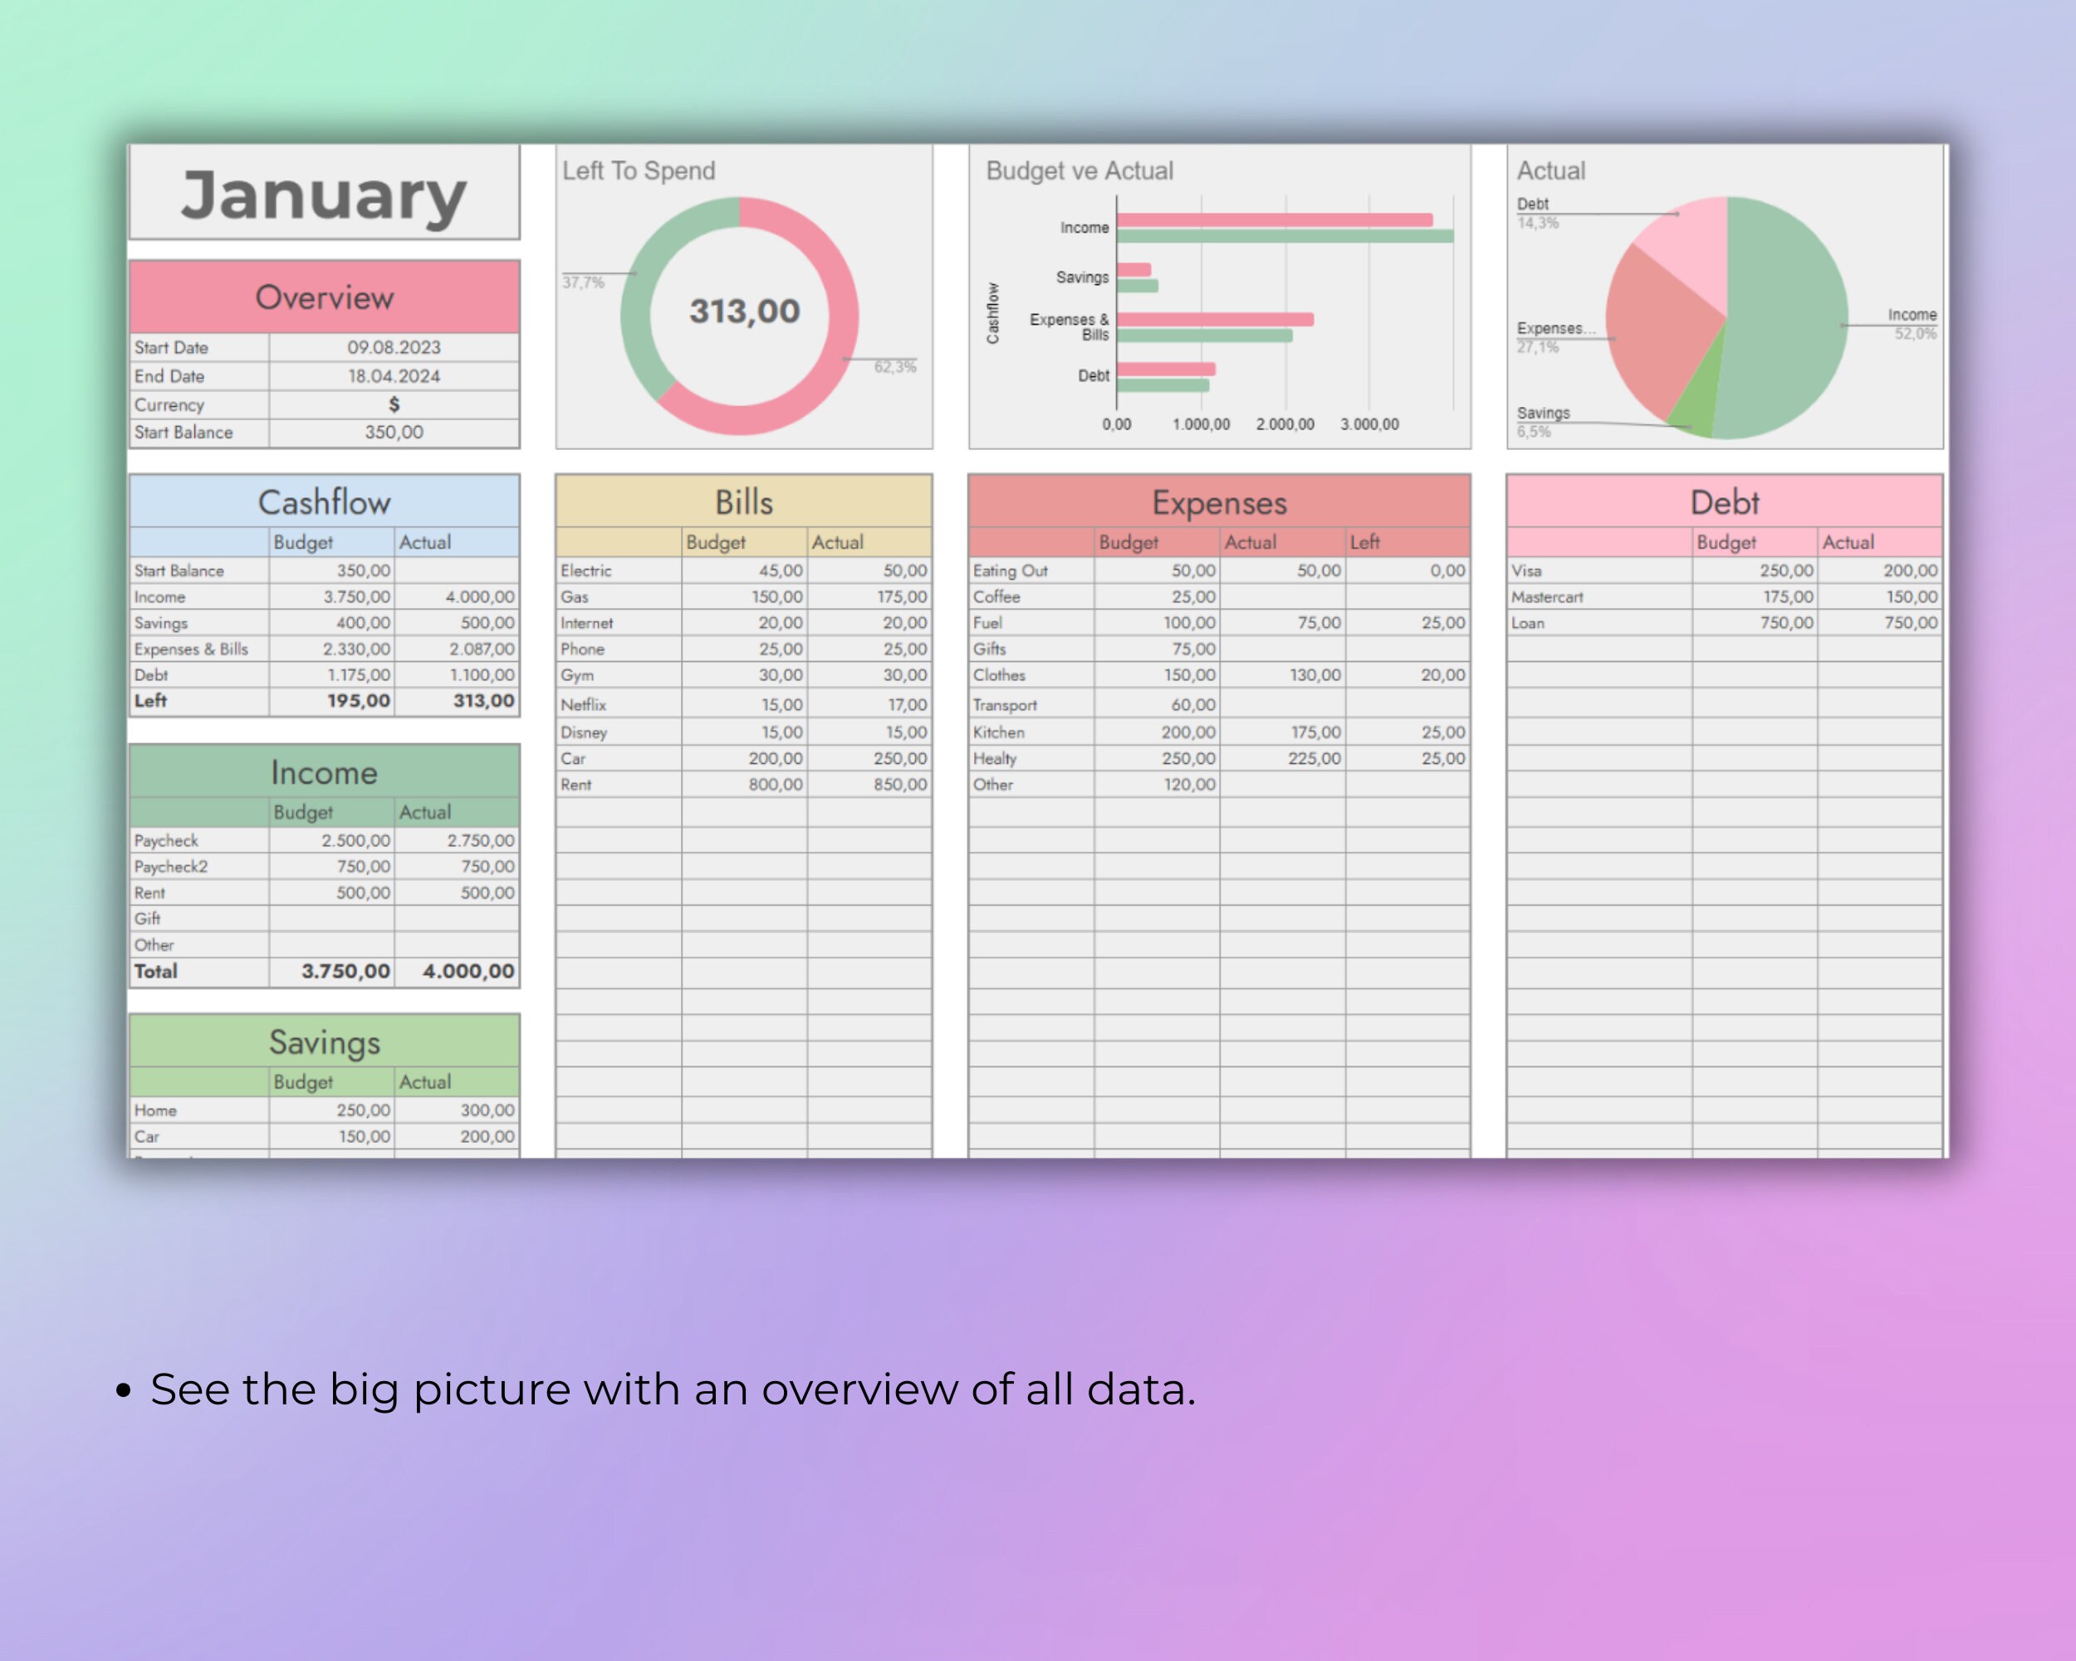Select the Overview section header
2076x1661 pixels.
[324, 296]
